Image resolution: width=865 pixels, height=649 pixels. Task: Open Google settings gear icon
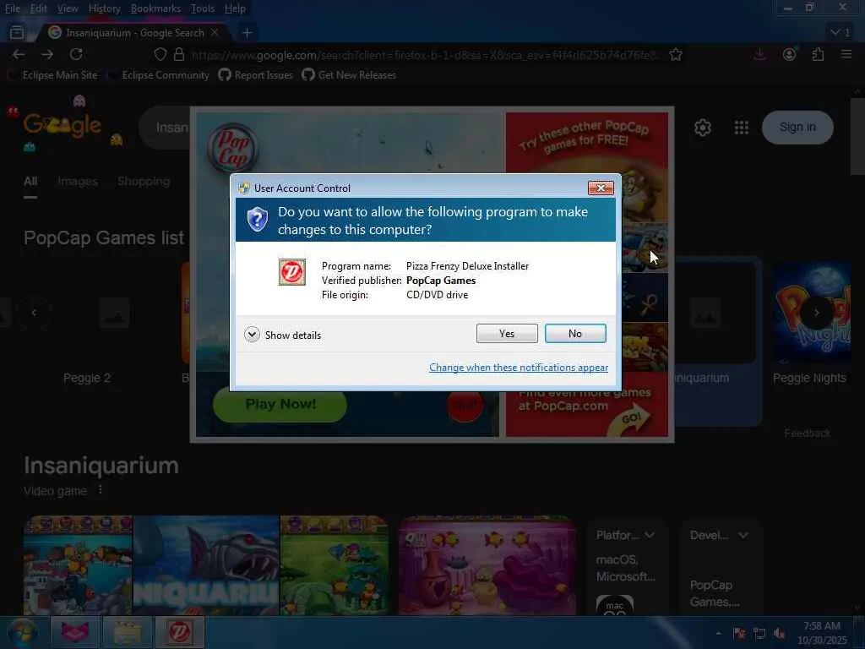coord(702,128)
